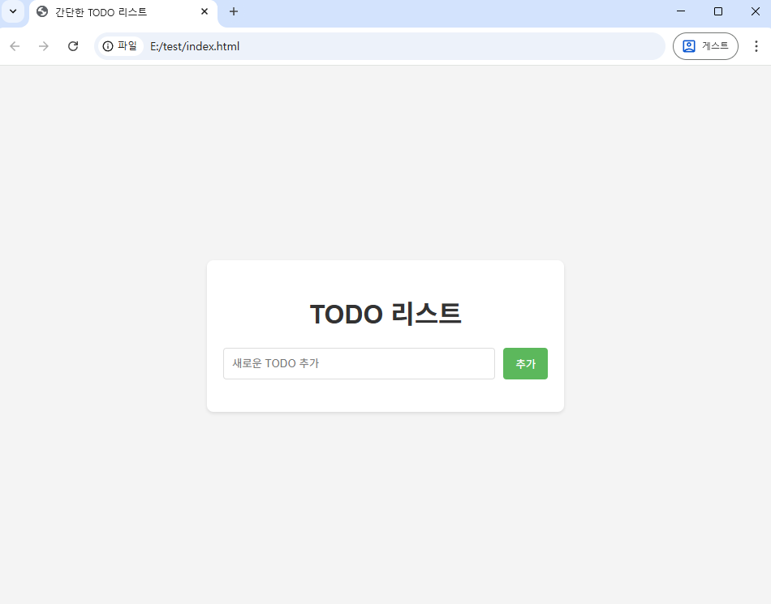Maximize the browser window
The width and height of the screenshot is (771, 604).
point(718,11)
